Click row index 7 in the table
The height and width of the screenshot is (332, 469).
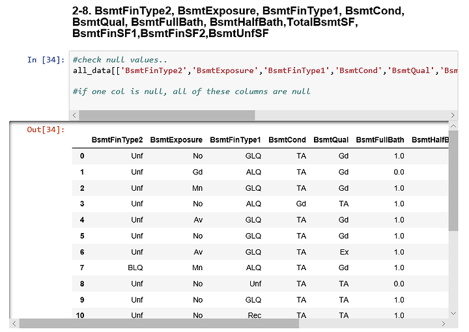tap(82, 268)
